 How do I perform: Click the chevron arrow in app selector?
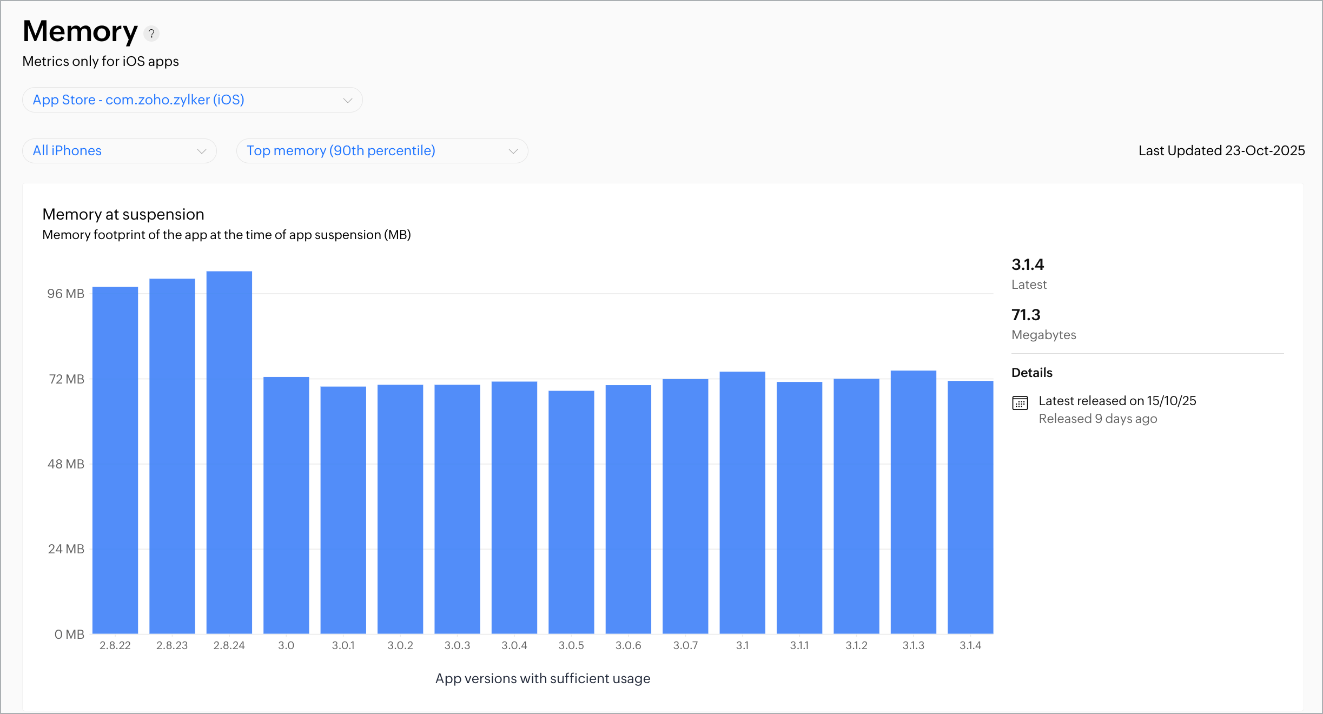click(x=348, y=101)
